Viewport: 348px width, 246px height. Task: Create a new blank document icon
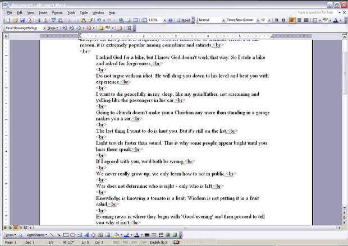click(8, 20)
